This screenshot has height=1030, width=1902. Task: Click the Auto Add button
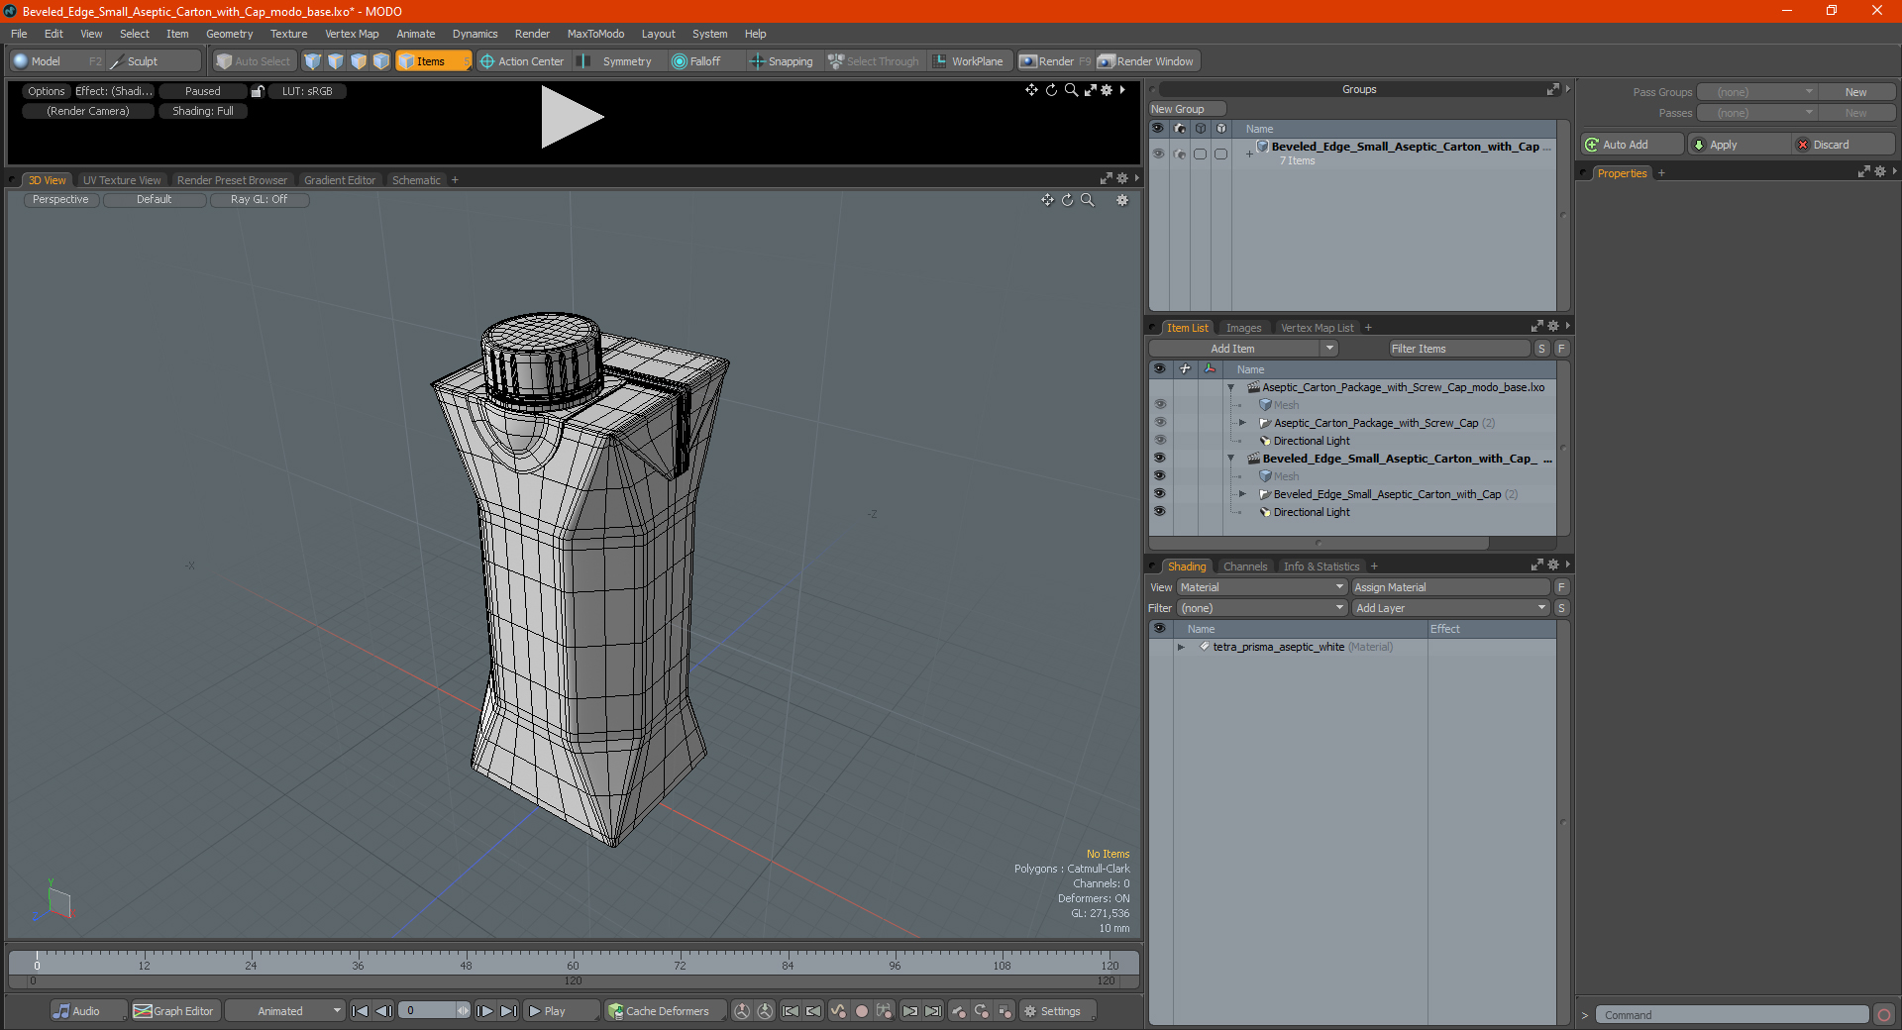coord(1632,145)
